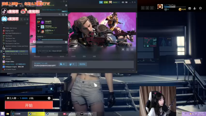Select The Room 4: Old Sins
206x116 pixels.
click(x=12, y=44)
